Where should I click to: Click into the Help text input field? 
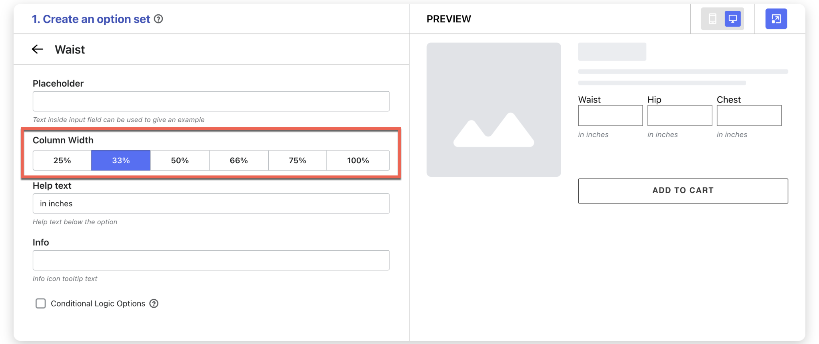click(x=211, y=204)
